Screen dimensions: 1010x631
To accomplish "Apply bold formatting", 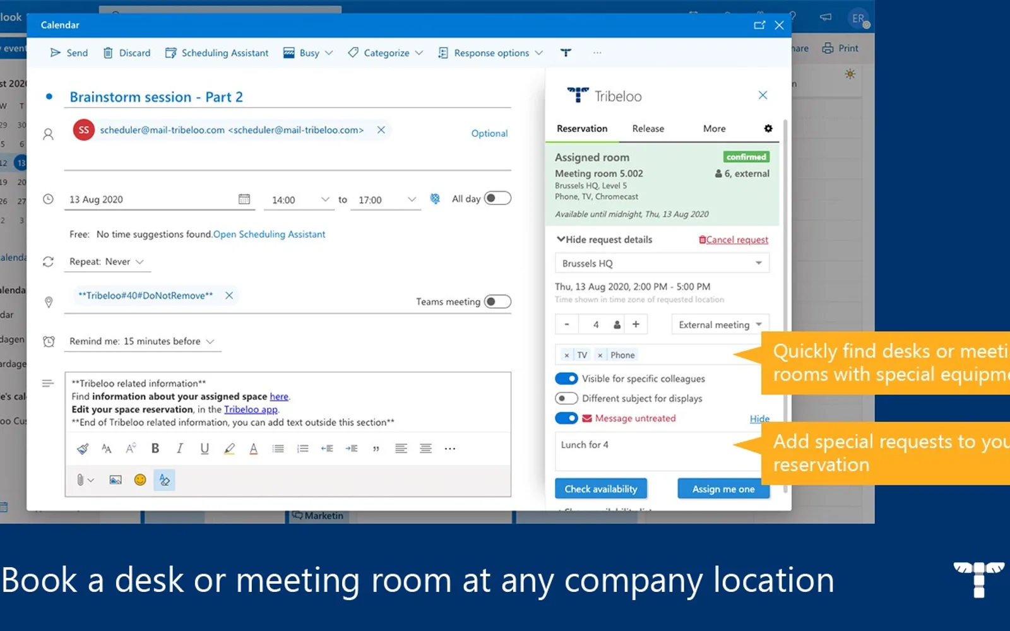I will [155, 449].
